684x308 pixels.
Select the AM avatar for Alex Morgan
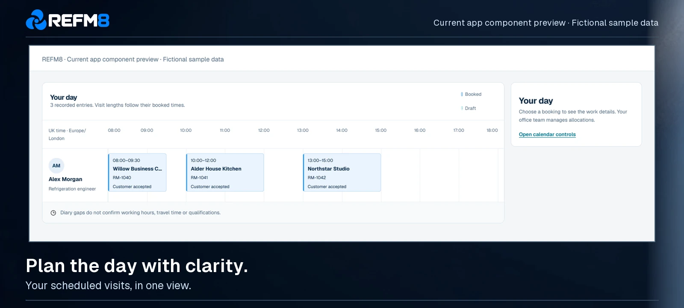tap(56, 166)
